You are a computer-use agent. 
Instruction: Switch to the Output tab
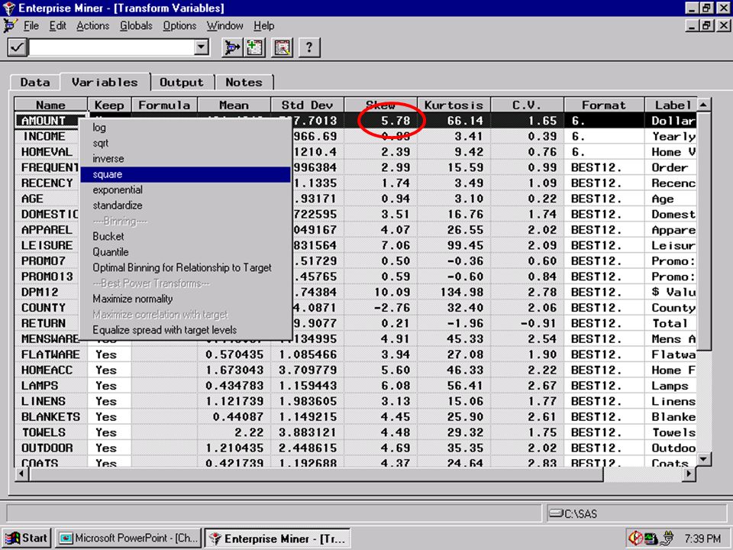pos(182,82)
